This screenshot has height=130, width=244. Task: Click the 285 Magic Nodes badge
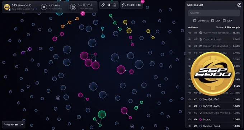142,1
